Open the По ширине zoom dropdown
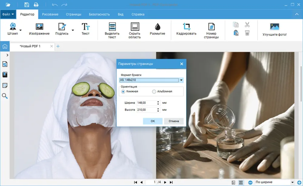The height and width of the screenshot is (186, 303). (x=292, y=182)
